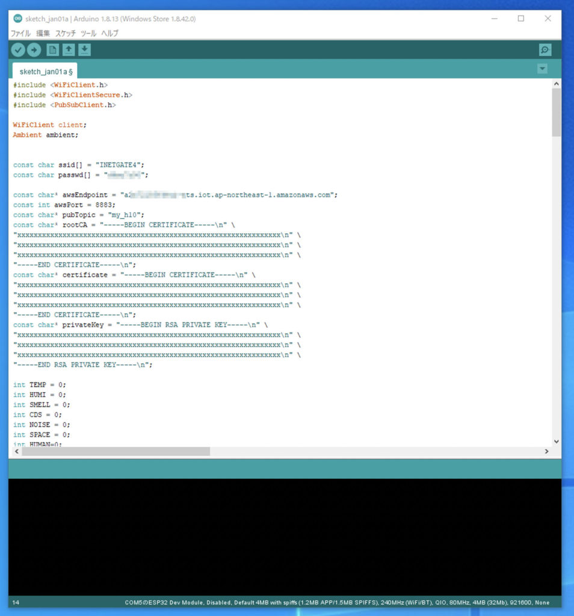Create a new sketch with New icon
Screen dimensions: 574x616
click(x=53, y=50)
